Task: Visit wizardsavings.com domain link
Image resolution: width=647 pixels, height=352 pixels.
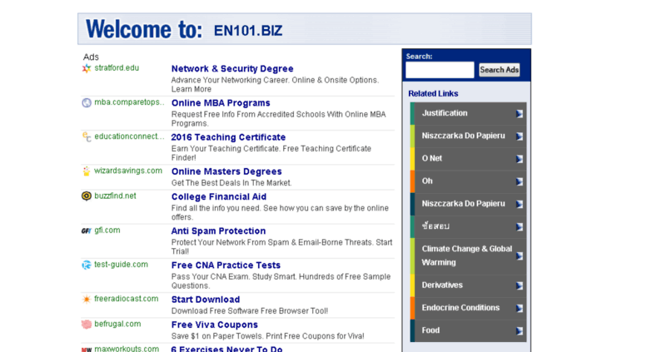Action: point(128,171)
